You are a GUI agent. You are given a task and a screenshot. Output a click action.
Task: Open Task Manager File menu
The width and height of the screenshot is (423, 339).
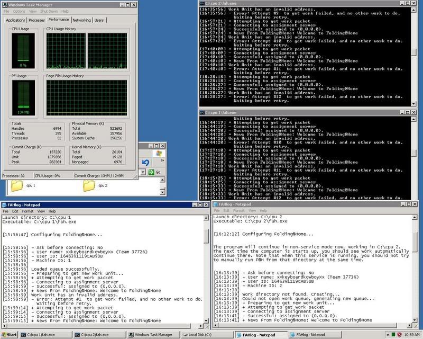(6, 11)
